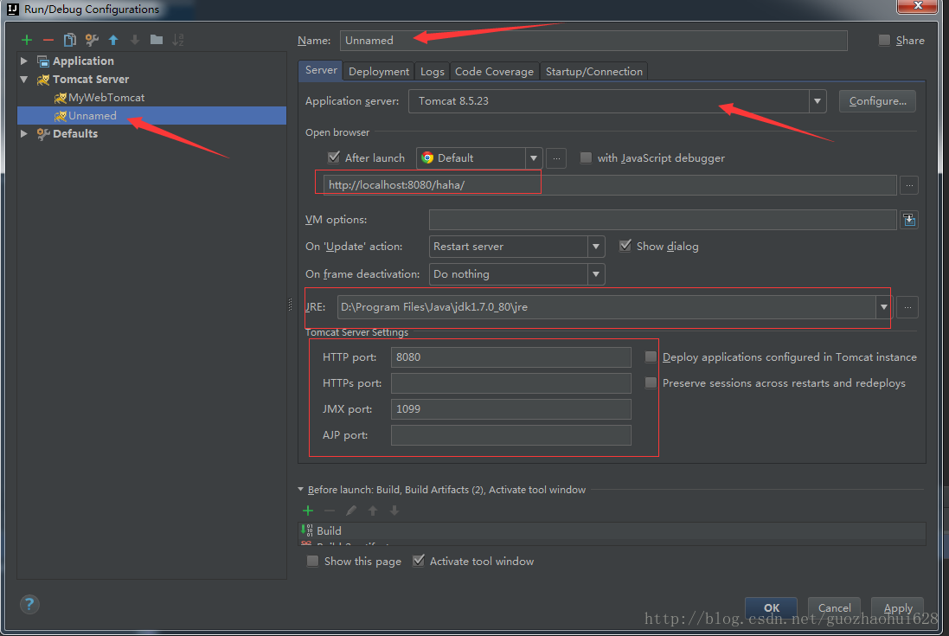949x636 pixels.
Task: Toggle Show dialog checkbox
Action: [625, 246]
